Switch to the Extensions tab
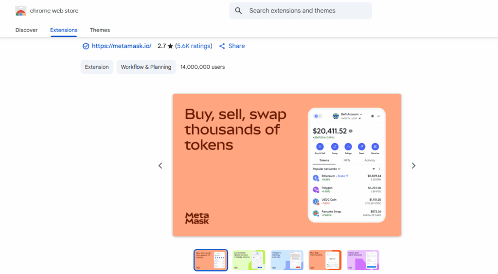The image size is (498, 274). (64, 30)
